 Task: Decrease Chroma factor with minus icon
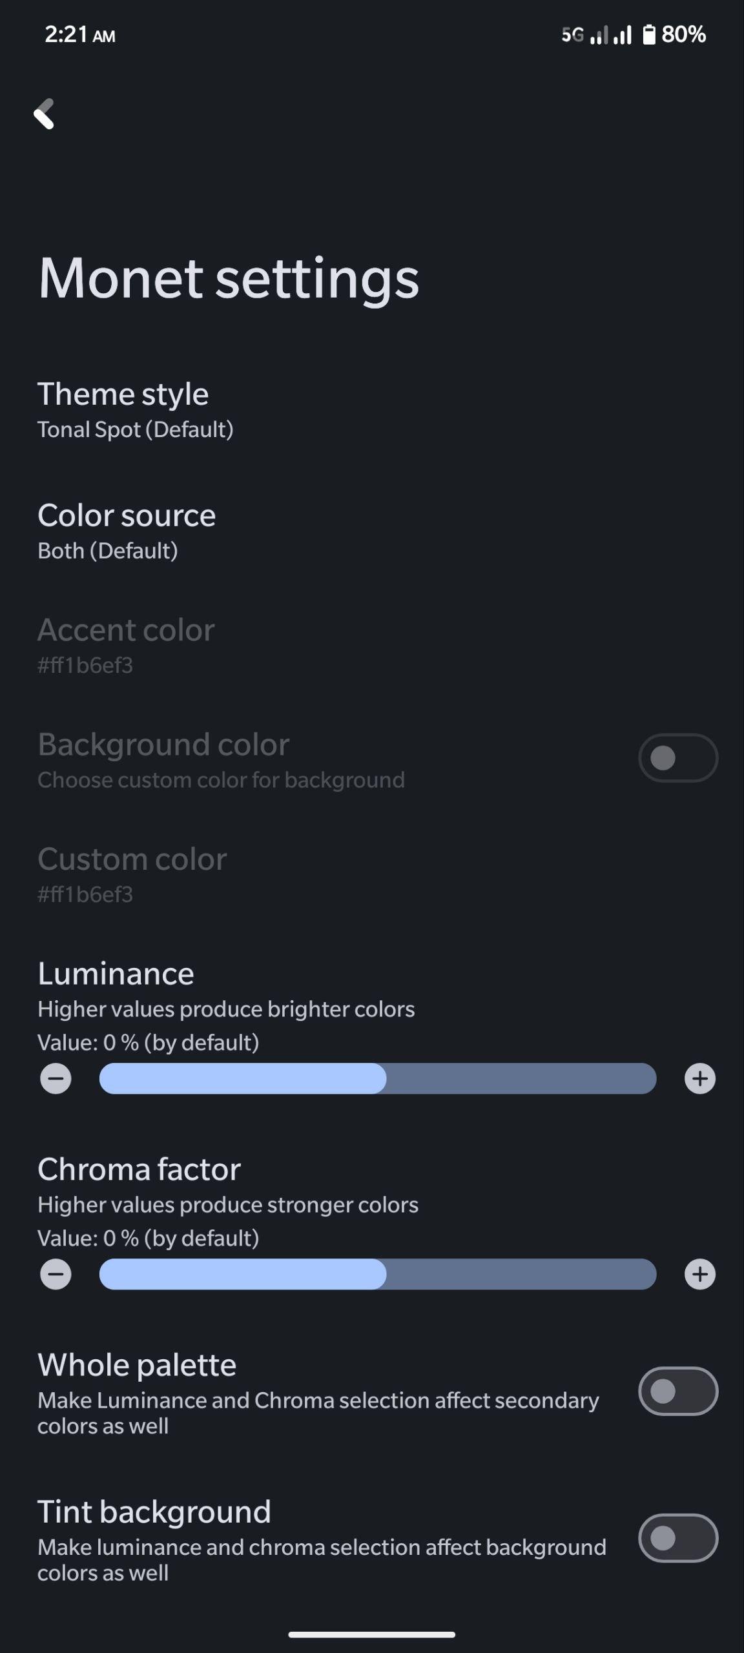(56, 1274)
